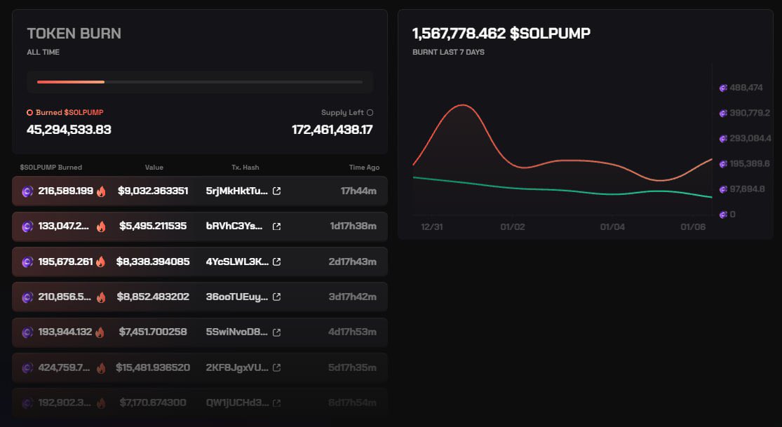This screenshot has height=427, width=782.
Task: Select the 01/04 date on chart axis
Action: [612, 227]
